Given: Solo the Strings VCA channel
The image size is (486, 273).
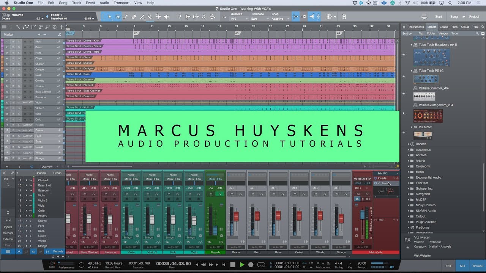Looking at the screenshot, I should [x=346, y=194].
